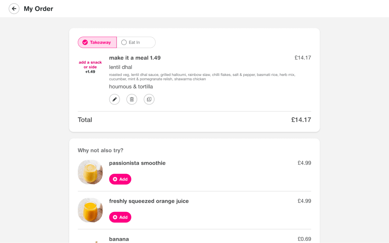Open the orange juice photo
The image size is (389, 243).
tap(90, 210)
